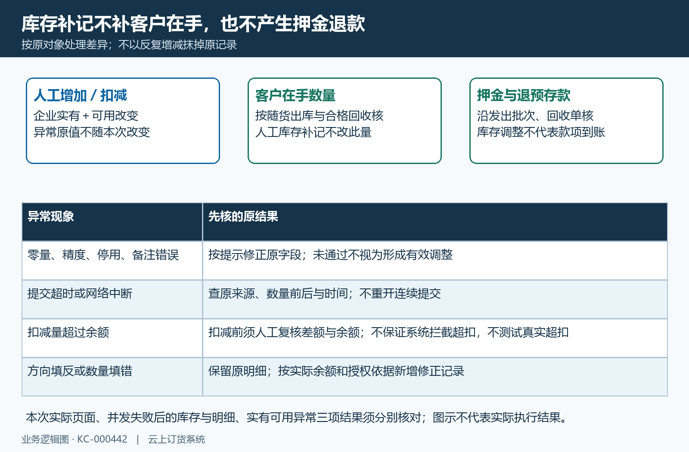Select the cell 零量、精度、停用、备注错误

pos(112,260)
